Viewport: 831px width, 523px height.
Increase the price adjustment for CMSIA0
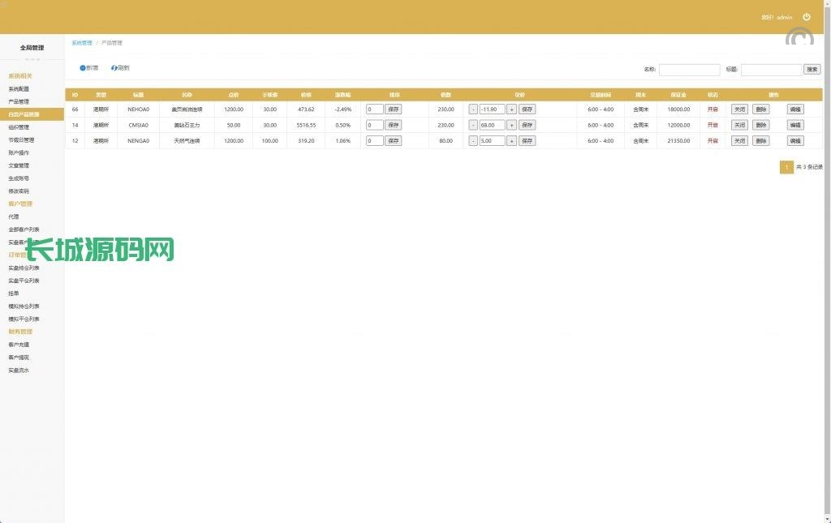coord(511,125)
